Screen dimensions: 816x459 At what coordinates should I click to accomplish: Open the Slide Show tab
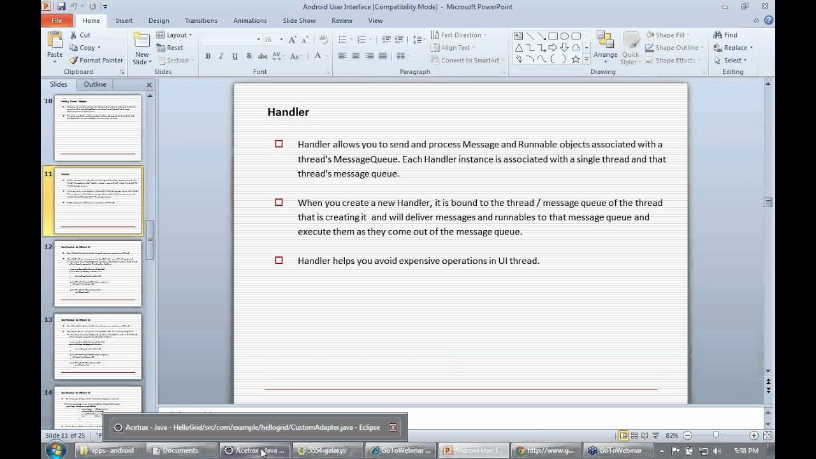pos(299,20)
